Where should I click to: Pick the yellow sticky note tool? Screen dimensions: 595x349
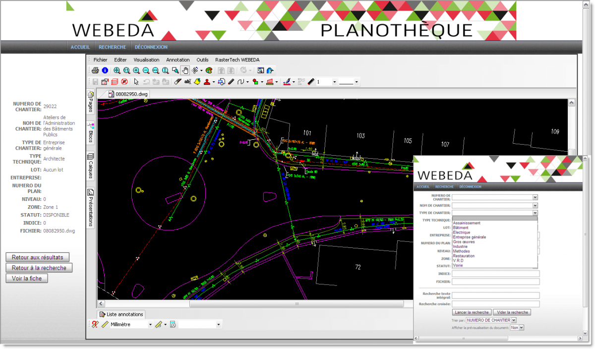(x=197, y=82)
